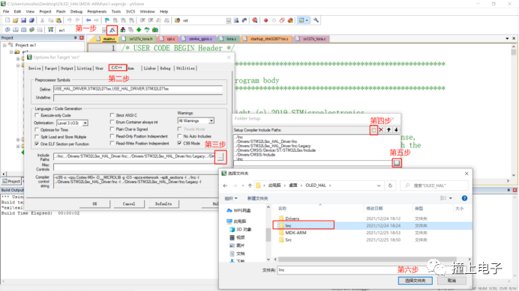
Task: Enable Optimize for Time checkbox
Action: [37, 129]
